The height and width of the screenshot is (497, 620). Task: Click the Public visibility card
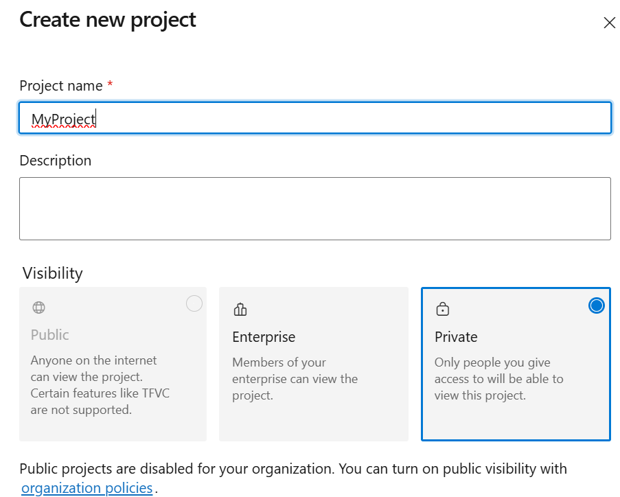pyautogui.click(x=113, y=364)
